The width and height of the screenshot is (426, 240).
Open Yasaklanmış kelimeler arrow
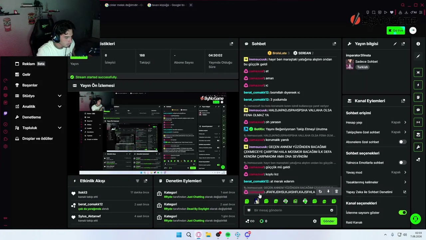405,182
